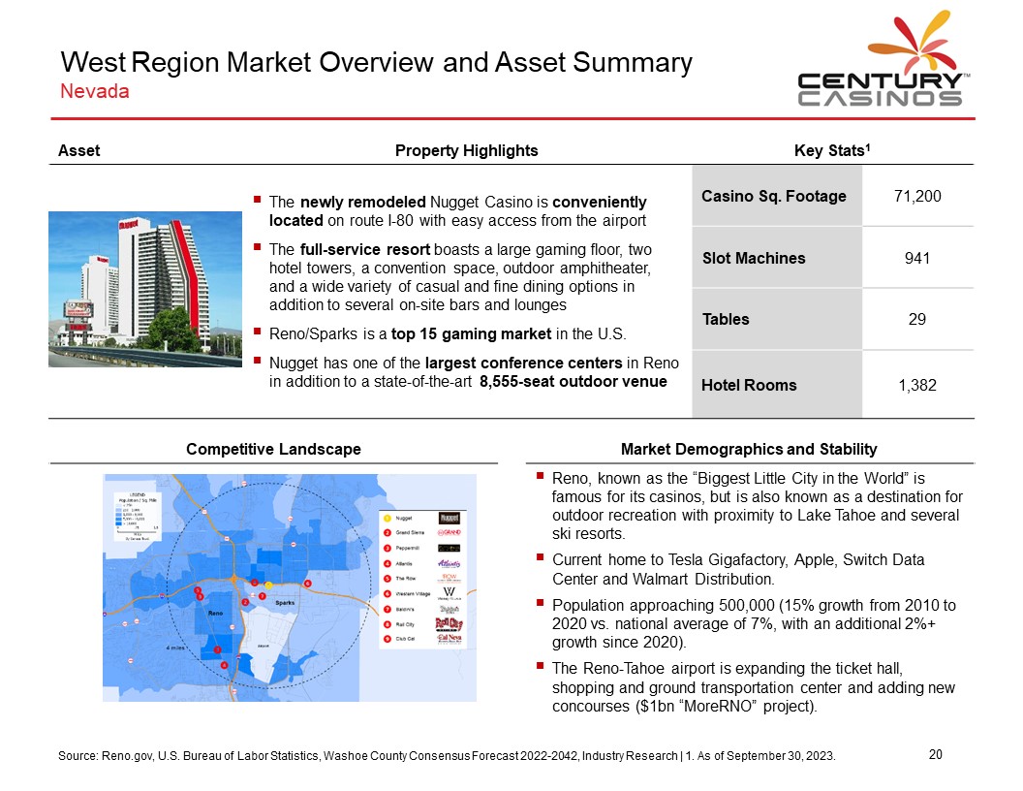This screenshot has height=791, width=1023.
Task: Click 'Rail City' name in map legend
Action: [405, 624]
